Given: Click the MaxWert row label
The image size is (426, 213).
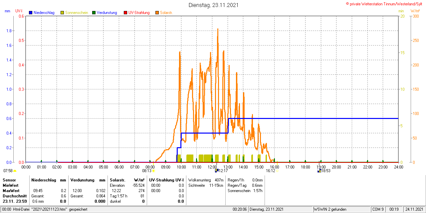Looking at the screenshot, I should click(11, 191).
